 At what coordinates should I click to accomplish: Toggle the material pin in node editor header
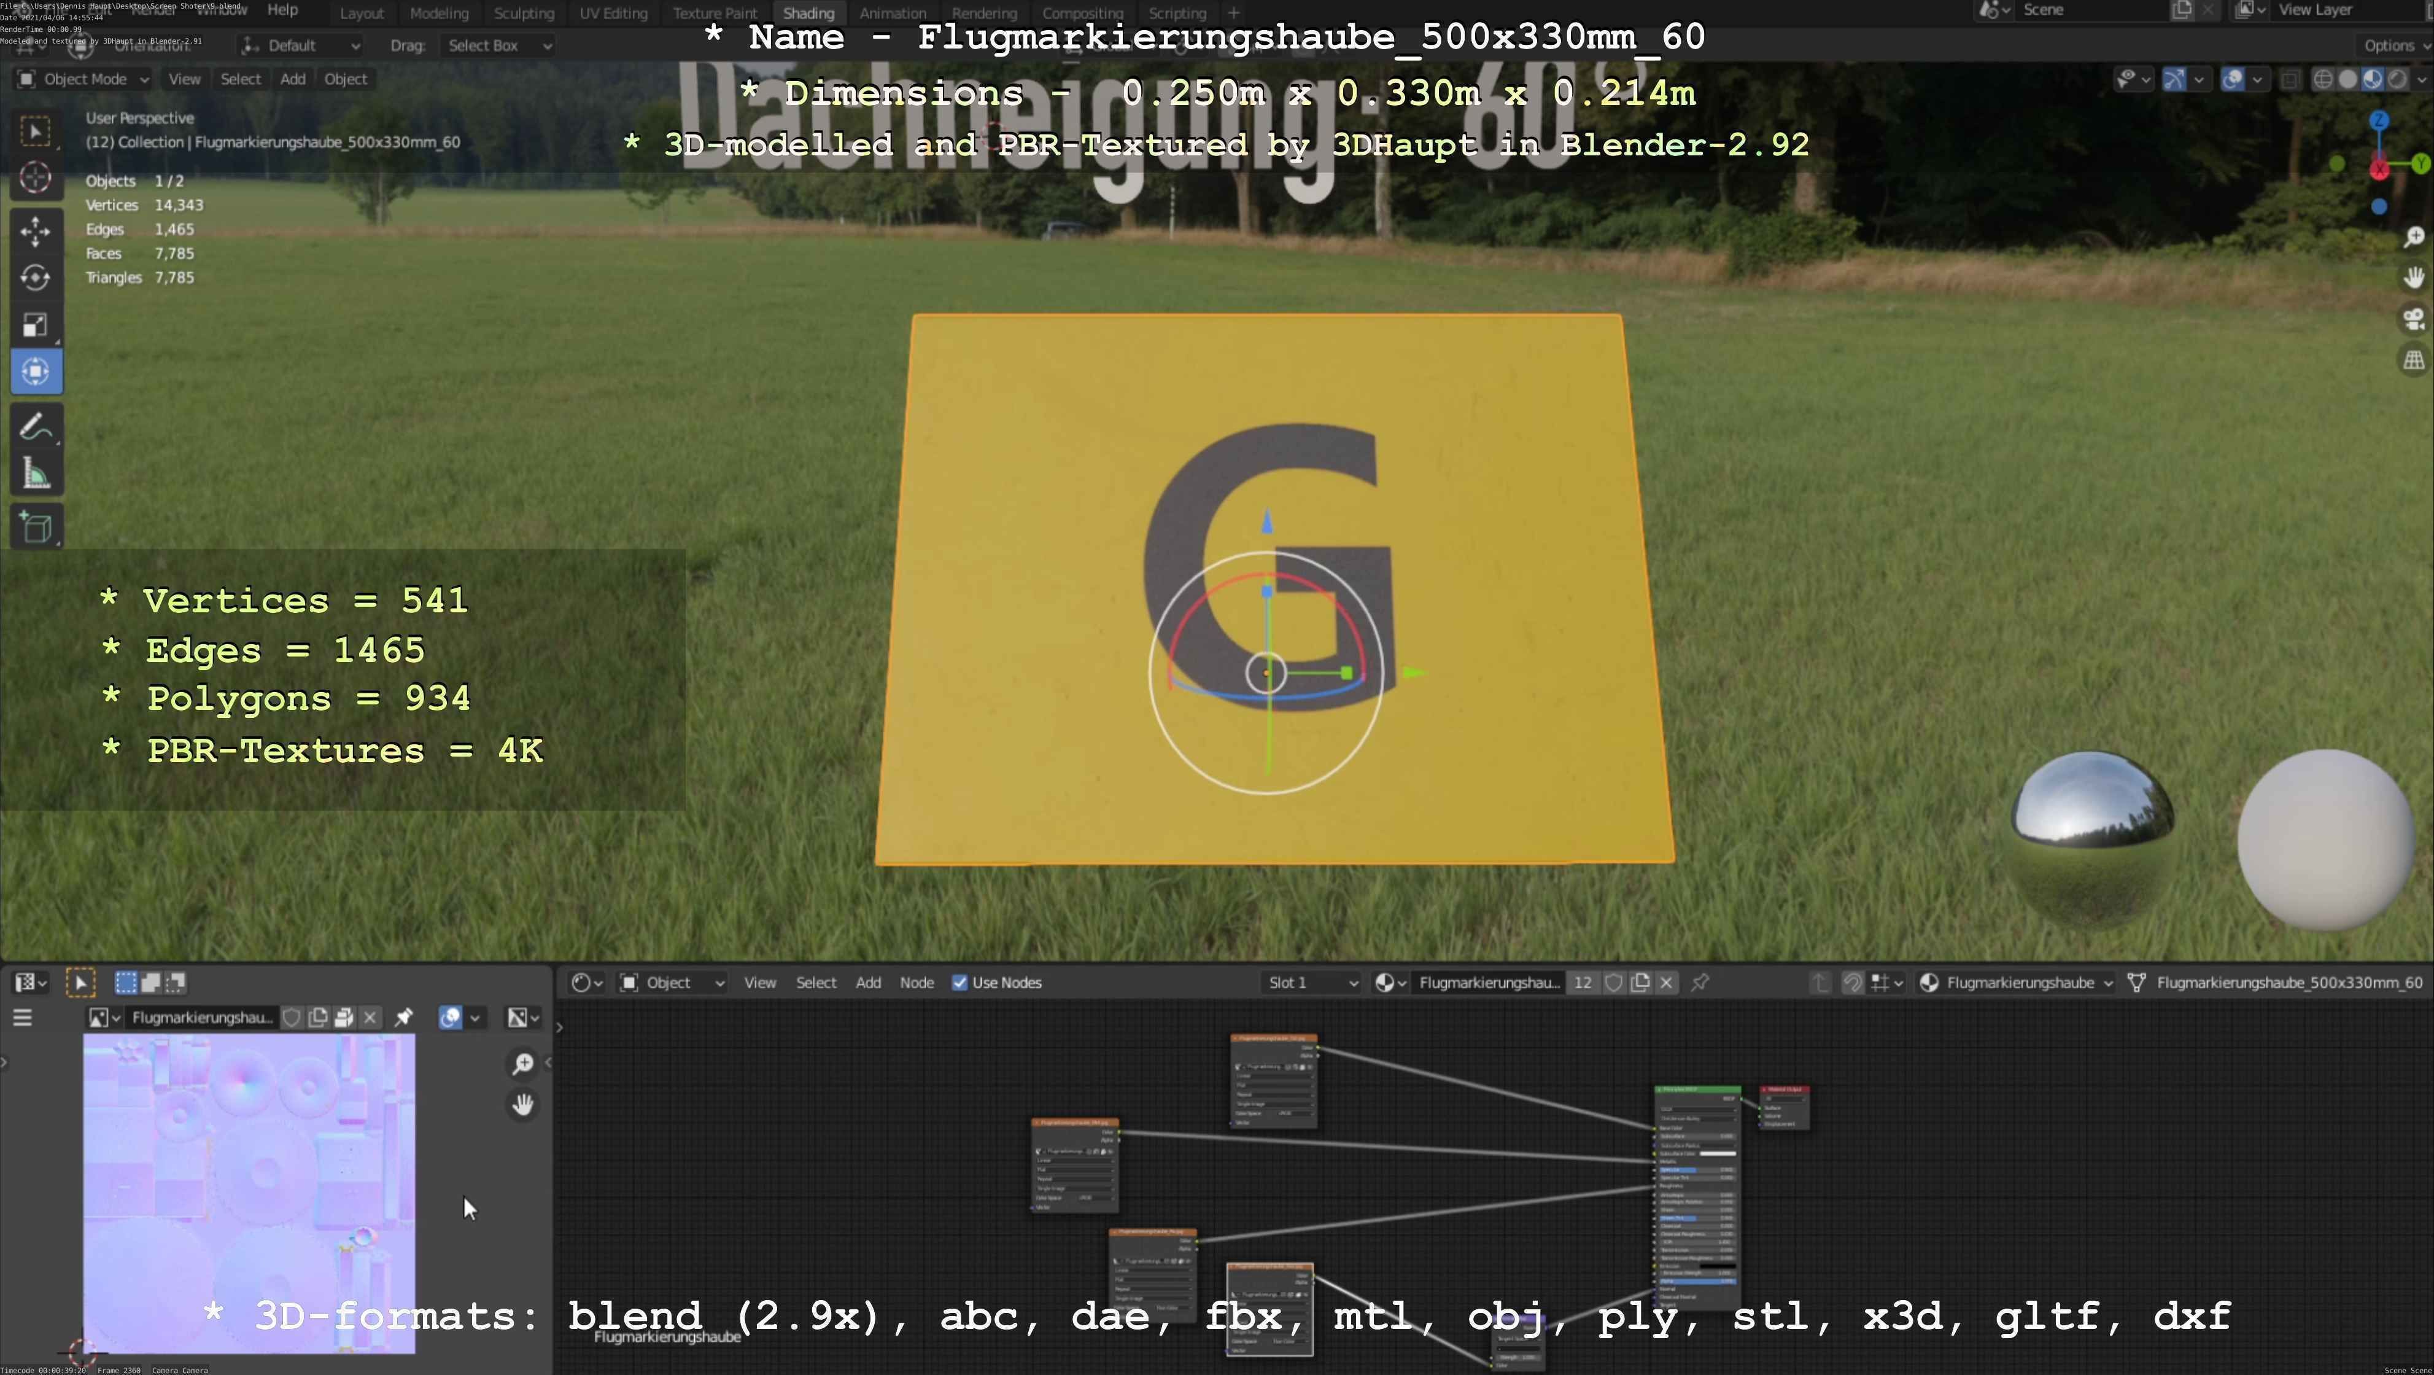[1700, 983]
